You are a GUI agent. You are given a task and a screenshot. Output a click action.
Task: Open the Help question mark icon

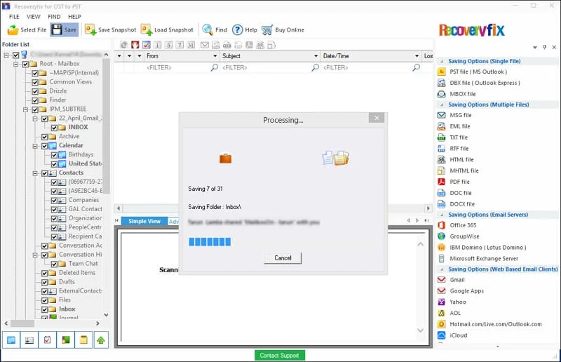point(237,29)
